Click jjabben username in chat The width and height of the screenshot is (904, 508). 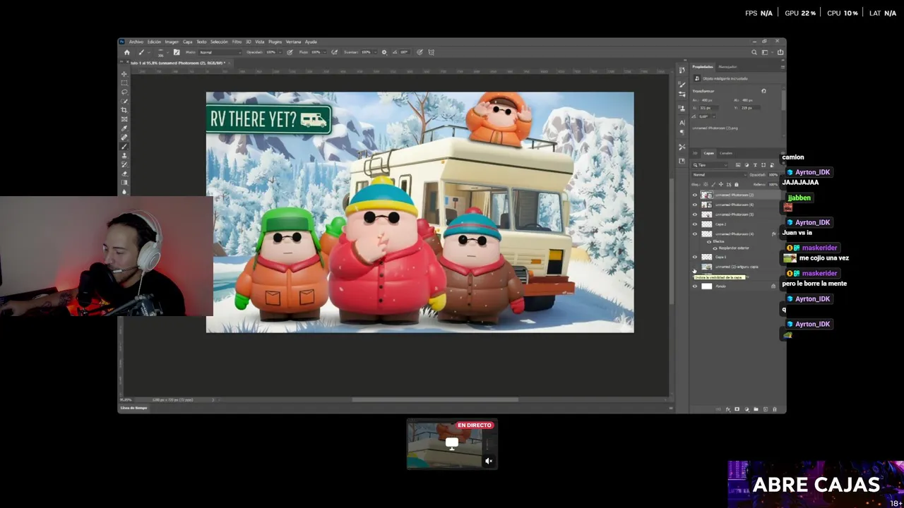tap(799, 198)
